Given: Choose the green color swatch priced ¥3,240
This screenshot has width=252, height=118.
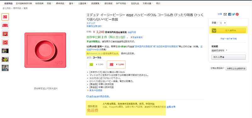Looking at the screenshot, I should pos(96,65).
